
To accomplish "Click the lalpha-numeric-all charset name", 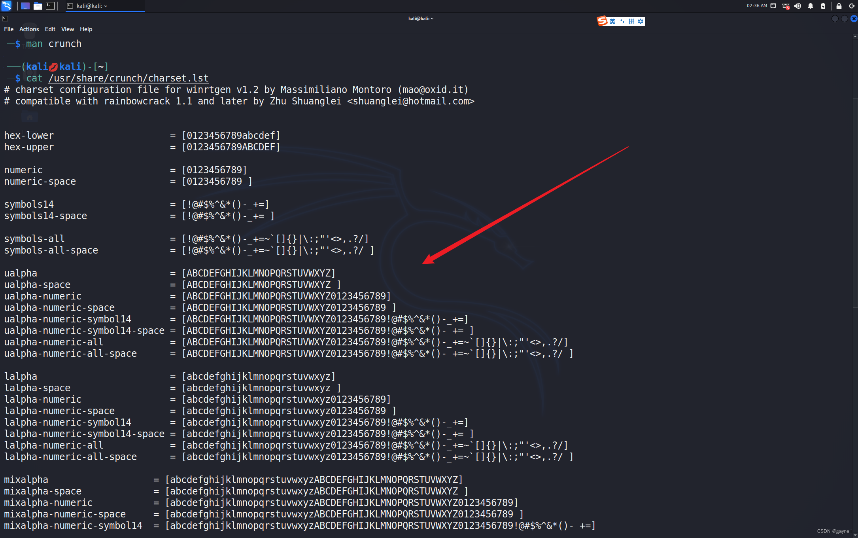I will click(x=54, y=445).
